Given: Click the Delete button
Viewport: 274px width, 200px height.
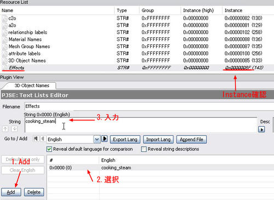Looking at the screenshot, I should [34, 192].
